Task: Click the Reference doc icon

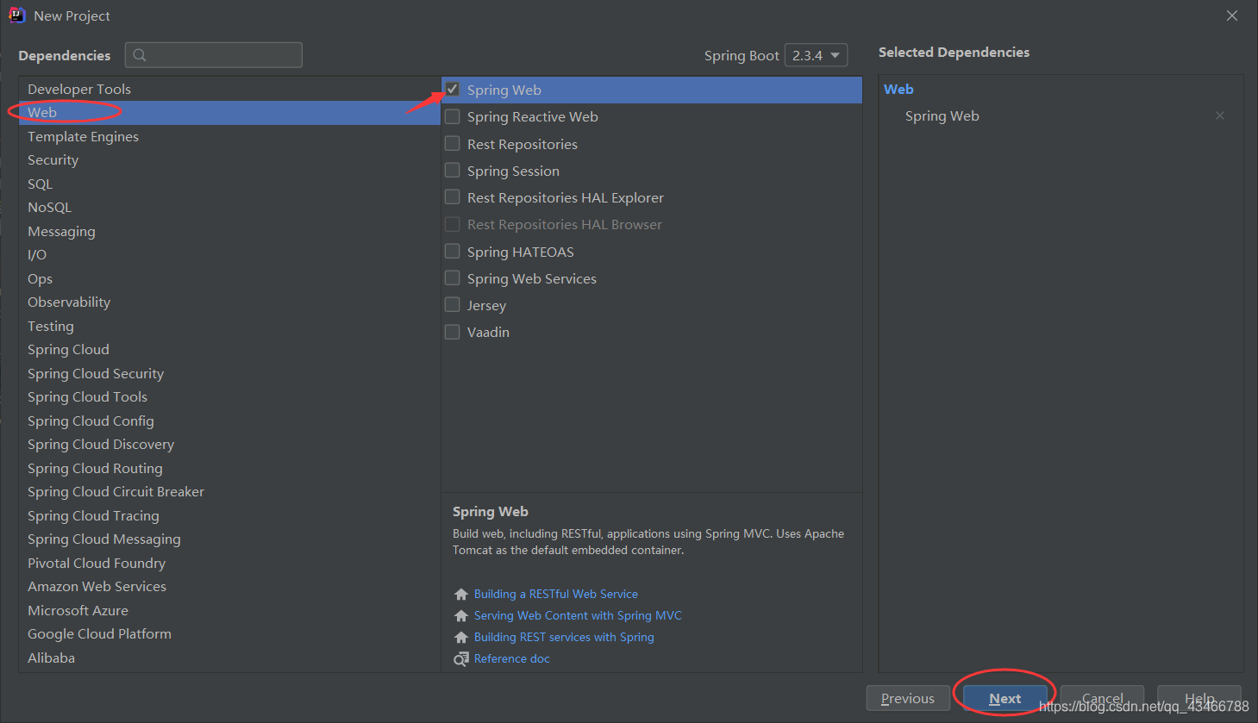Action: pos(461,658)
